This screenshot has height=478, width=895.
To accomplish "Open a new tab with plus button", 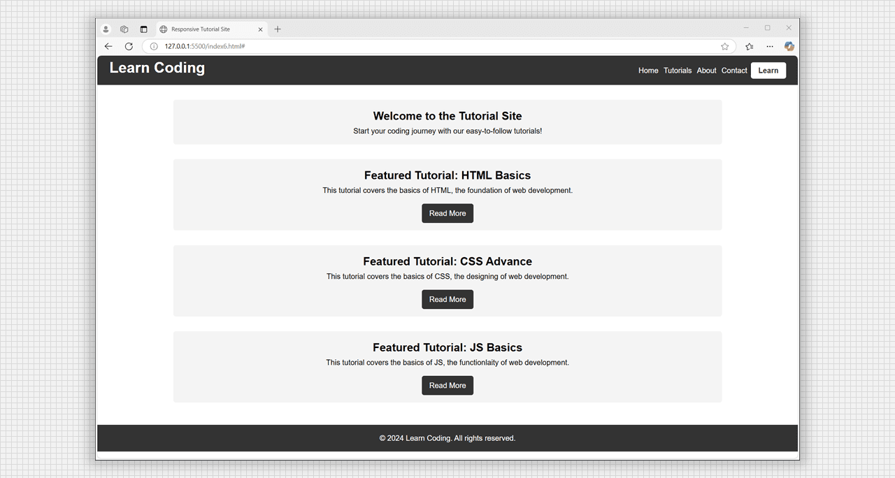I will 278,29.
